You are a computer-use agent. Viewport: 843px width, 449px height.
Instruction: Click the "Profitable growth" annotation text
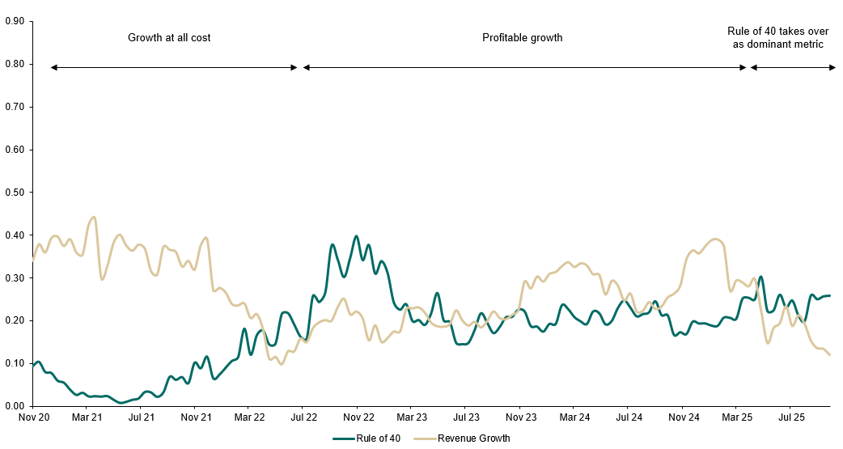[x=522, y=37]
